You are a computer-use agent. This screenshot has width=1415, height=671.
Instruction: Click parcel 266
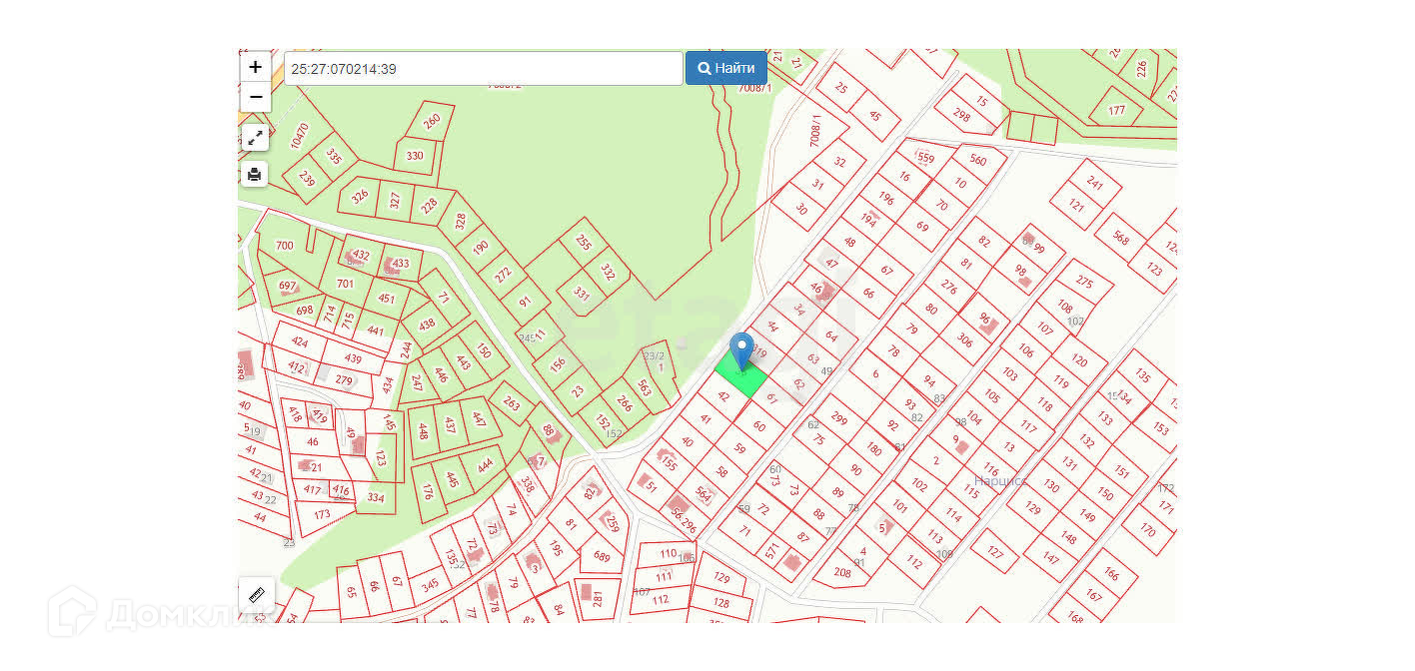625,404
